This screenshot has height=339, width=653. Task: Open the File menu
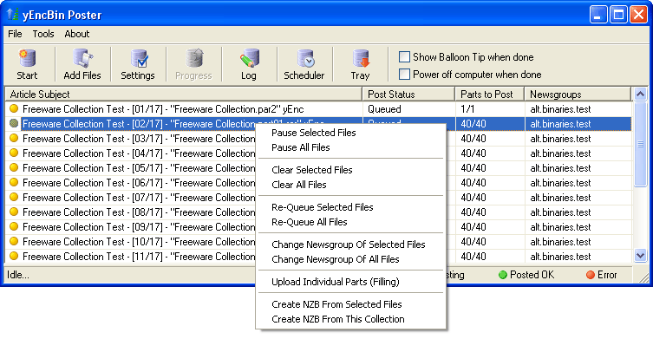(x=15, y=34)
